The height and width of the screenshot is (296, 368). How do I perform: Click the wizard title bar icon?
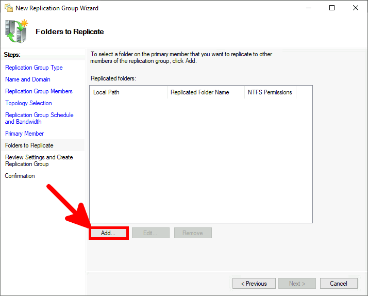pos(9,8)
